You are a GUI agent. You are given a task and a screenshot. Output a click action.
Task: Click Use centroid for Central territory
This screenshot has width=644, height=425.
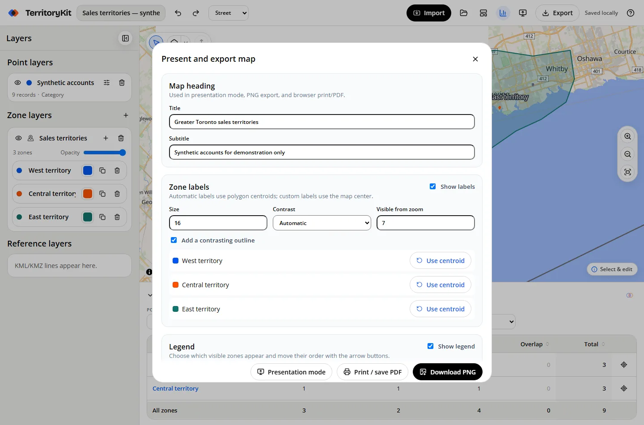point(441,285)
